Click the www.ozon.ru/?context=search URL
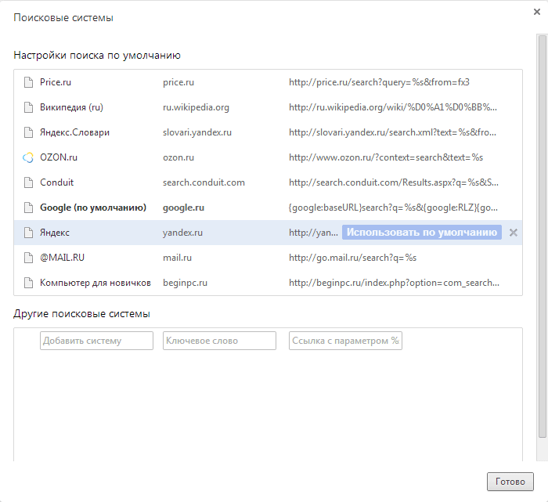 [386, 157]
